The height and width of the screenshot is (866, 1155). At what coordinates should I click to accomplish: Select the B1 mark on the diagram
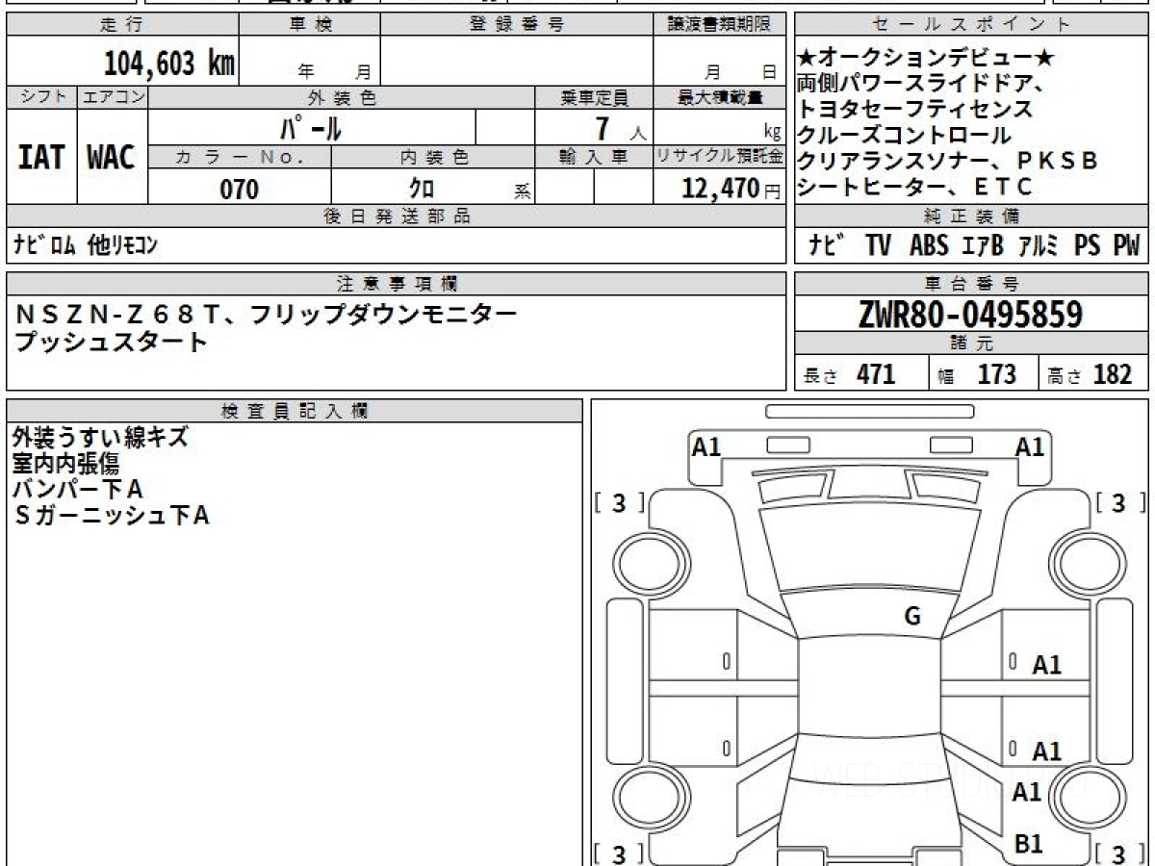(x=1029, y=844)
